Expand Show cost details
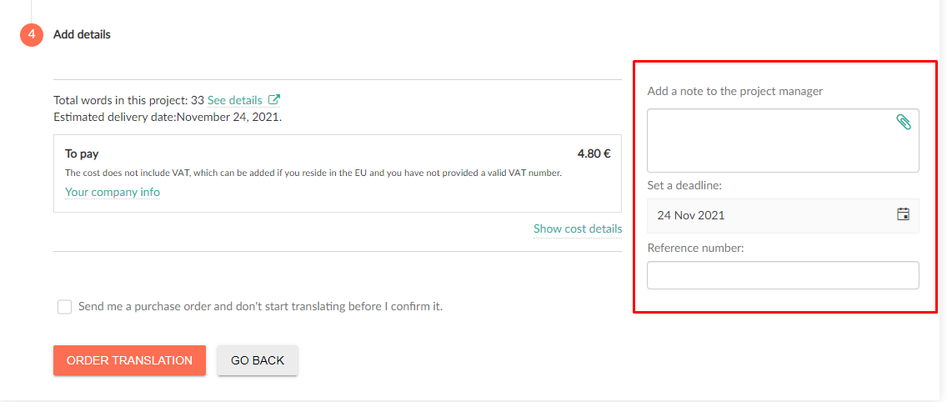Image resolution: width=947 pixels, height=407 pixels. pyautogui.click(x=578, y=229)
